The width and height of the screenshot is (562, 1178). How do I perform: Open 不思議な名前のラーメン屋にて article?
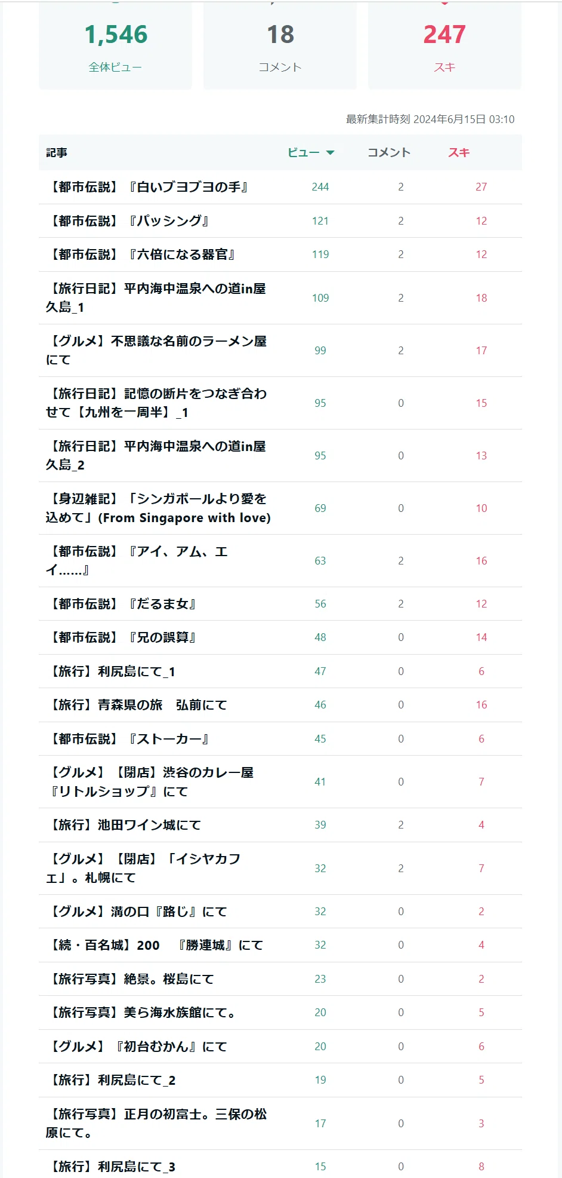pos(156,351)
